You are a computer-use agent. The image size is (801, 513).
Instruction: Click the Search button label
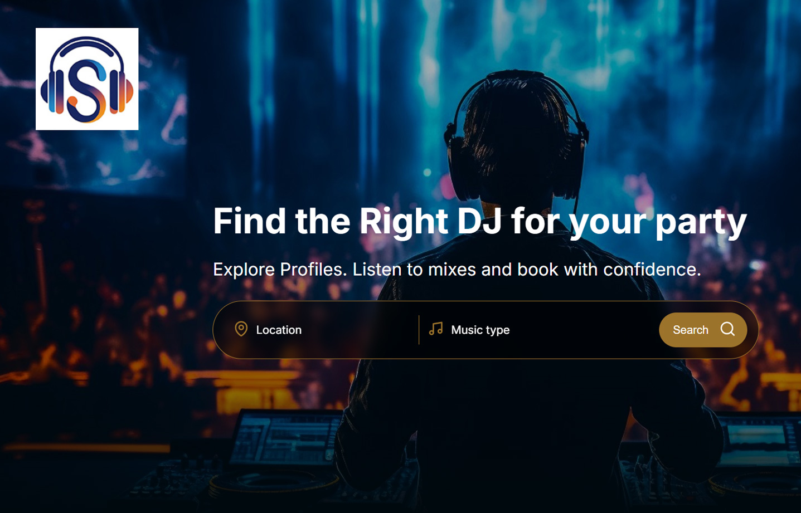690,330
